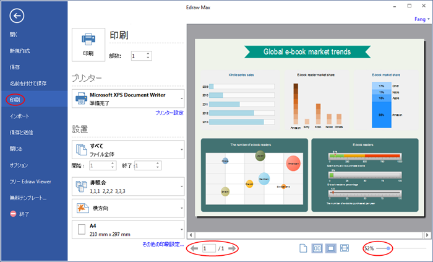Image resolution: width=433 pixels, height=262 pixels.
Task: Expand the すべて ファイル全体 dropdown
Action: (128, 149)
